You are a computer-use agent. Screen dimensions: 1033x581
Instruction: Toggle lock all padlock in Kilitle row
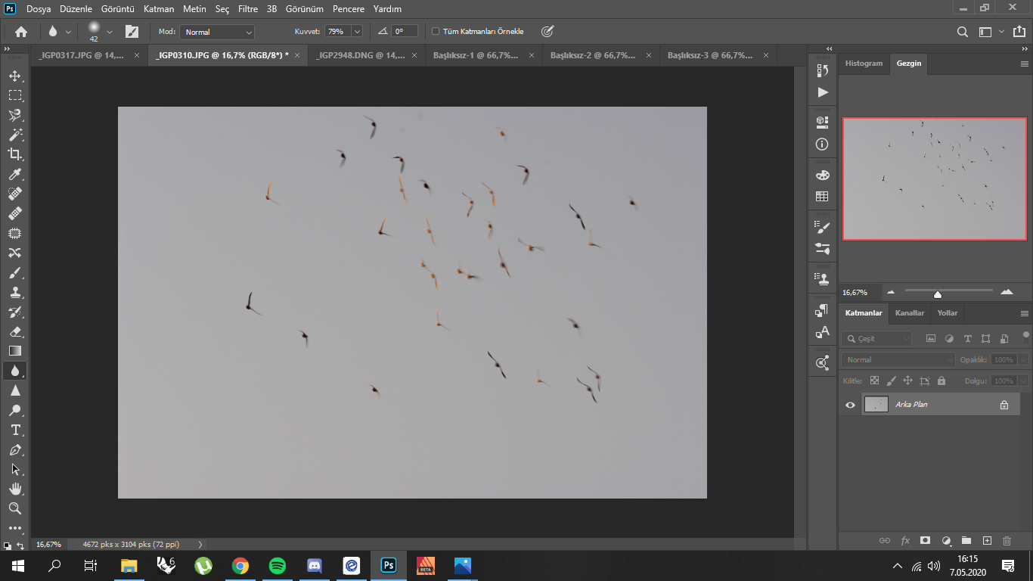tap(941, 381)
